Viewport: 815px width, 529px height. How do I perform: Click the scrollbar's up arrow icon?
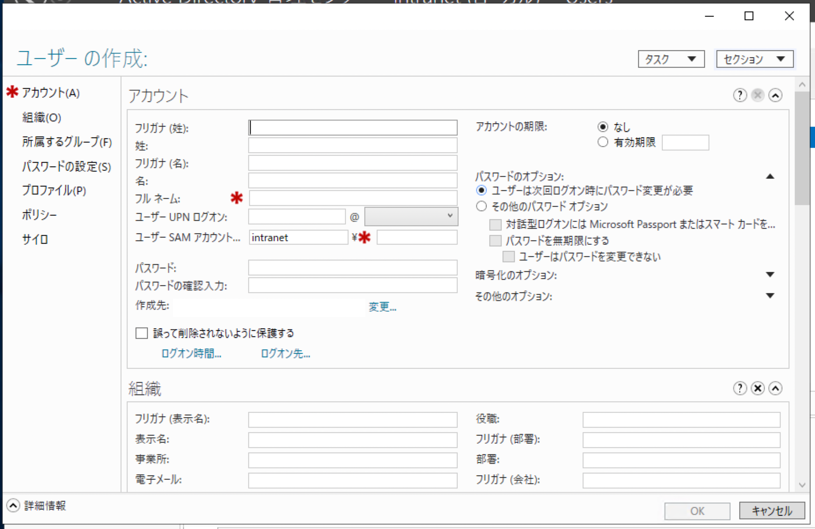(802, 84)
